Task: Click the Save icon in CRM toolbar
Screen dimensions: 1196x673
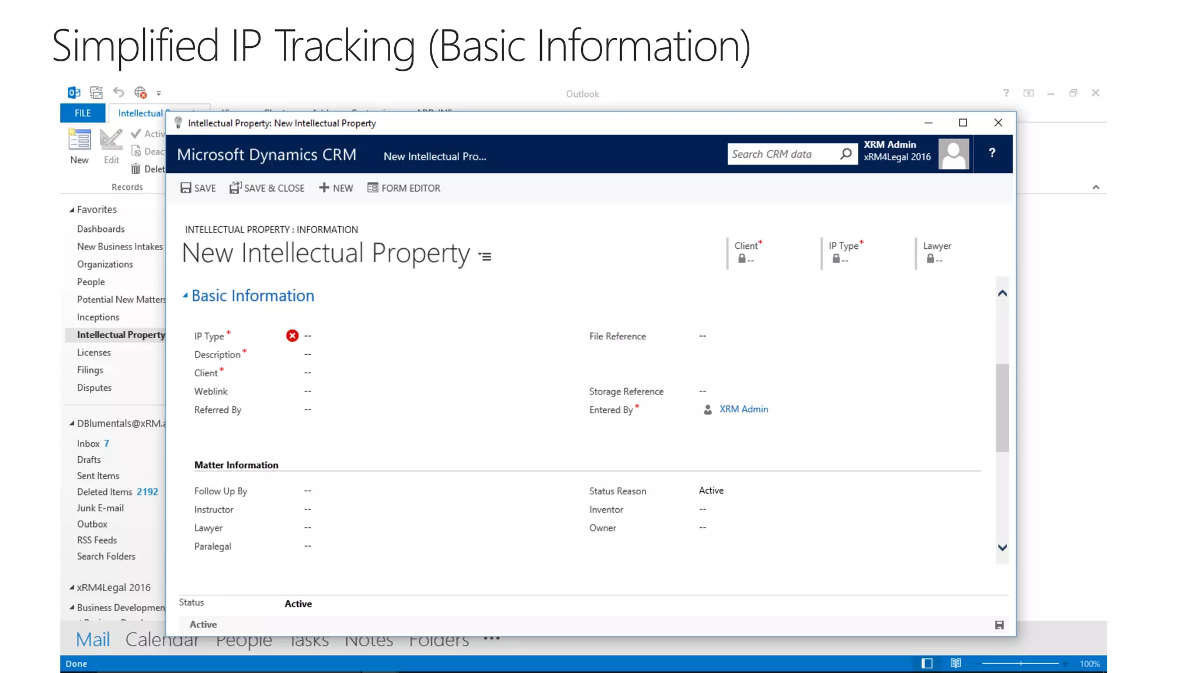Action: 186,188
